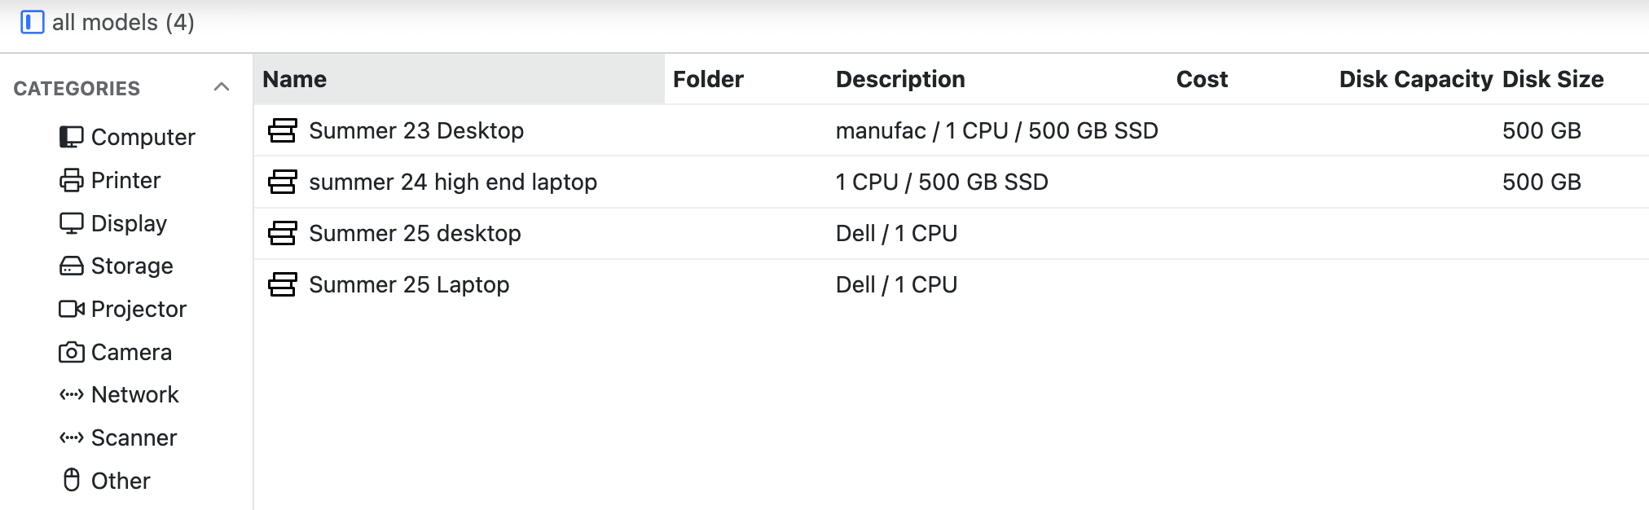Image resolution: width=1649 pixels, height=510 pixels.
Task: Sort by the Name column header
Action: 294,79
